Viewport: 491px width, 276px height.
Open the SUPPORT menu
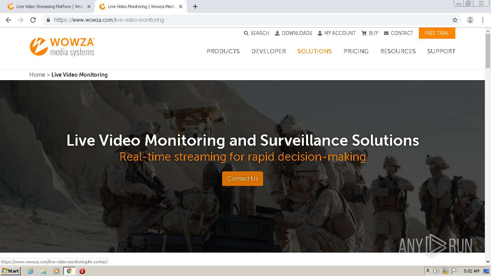coord(441,51)
